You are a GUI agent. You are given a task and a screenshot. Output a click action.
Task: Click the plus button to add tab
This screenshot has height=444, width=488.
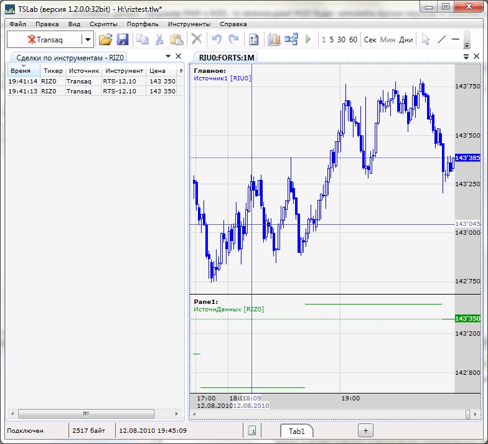(x=365, y=430)
